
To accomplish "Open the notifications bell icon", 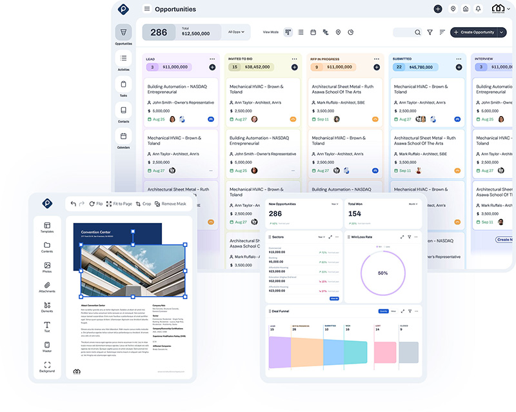I will 478,9.
